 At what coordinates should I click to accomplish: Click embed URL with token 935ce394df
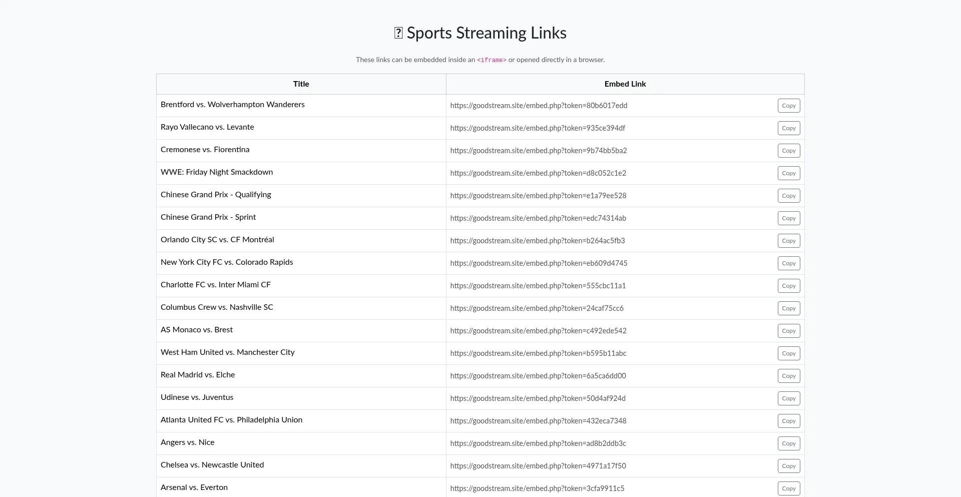(538, 128)
